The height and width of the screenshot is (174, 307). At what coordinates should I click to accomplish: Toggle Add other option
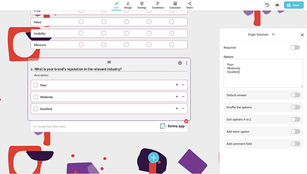click(x=295, y=132)
